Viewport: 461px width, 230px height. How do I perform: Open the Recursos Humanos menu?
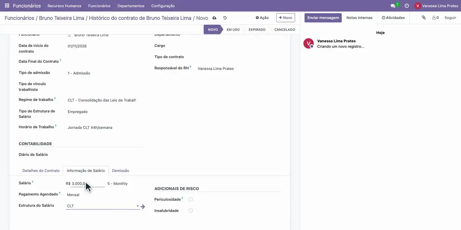click(64, 6)
